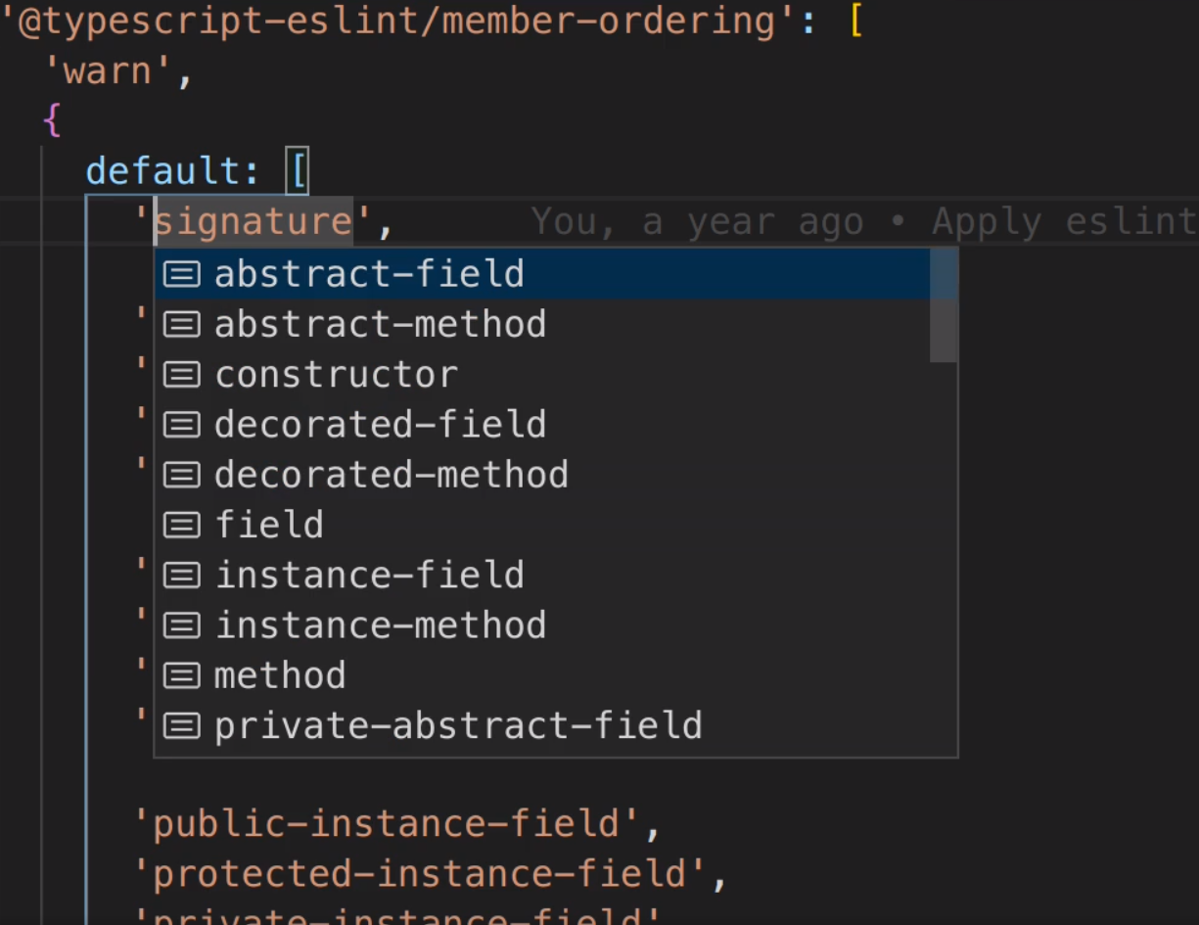The height and width of the screenshot is (925, 1199).
Task: Click the 'warn' severity string
Action: 108,71
